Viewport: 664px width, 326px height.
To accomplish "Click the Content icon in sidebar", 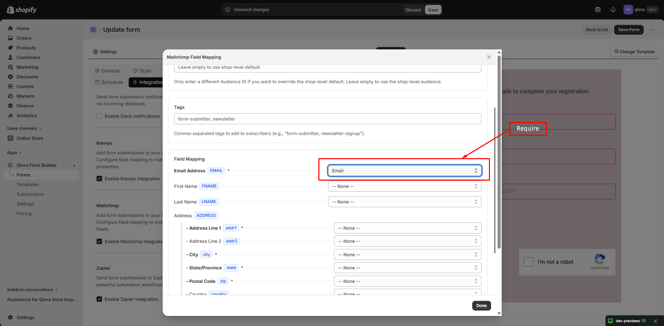I will (10, 86).
